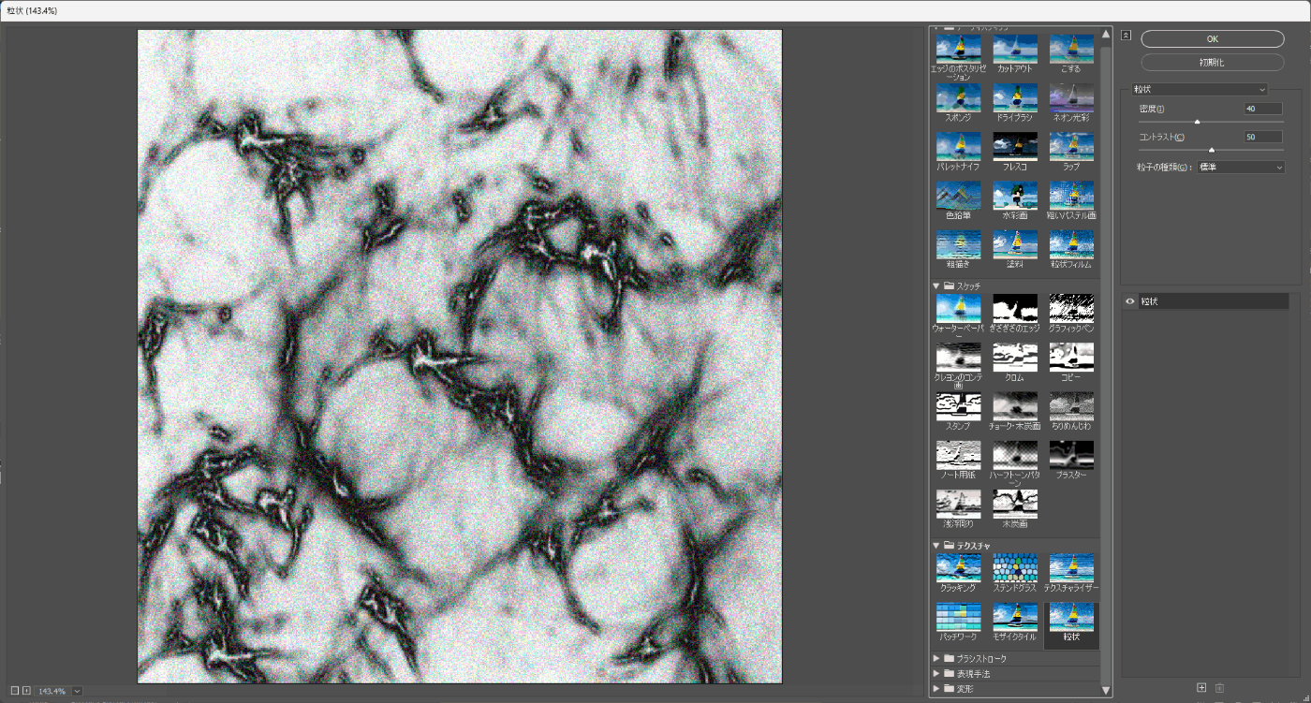Viewport: 1311px width, 703px height.
Task: Click OK to apply the filter
Action: [1212, 39]
